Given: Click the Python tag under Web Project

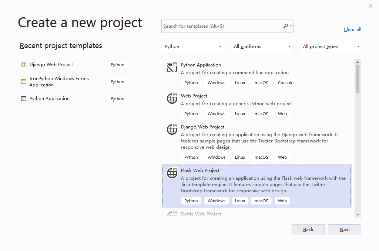Looking at the screenshot, I should click(x=191, y=114).
